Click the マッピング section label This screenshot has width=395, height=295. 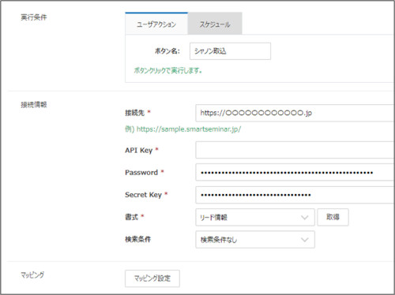point(32,275)
